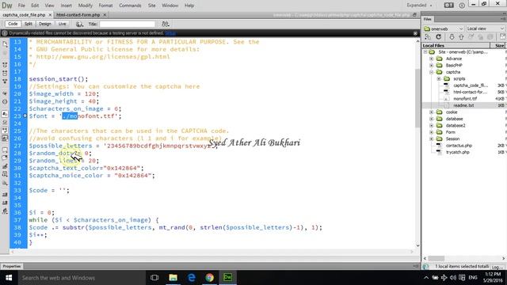
Task: Click the Setup link in info bar
Action: [170, 33]
